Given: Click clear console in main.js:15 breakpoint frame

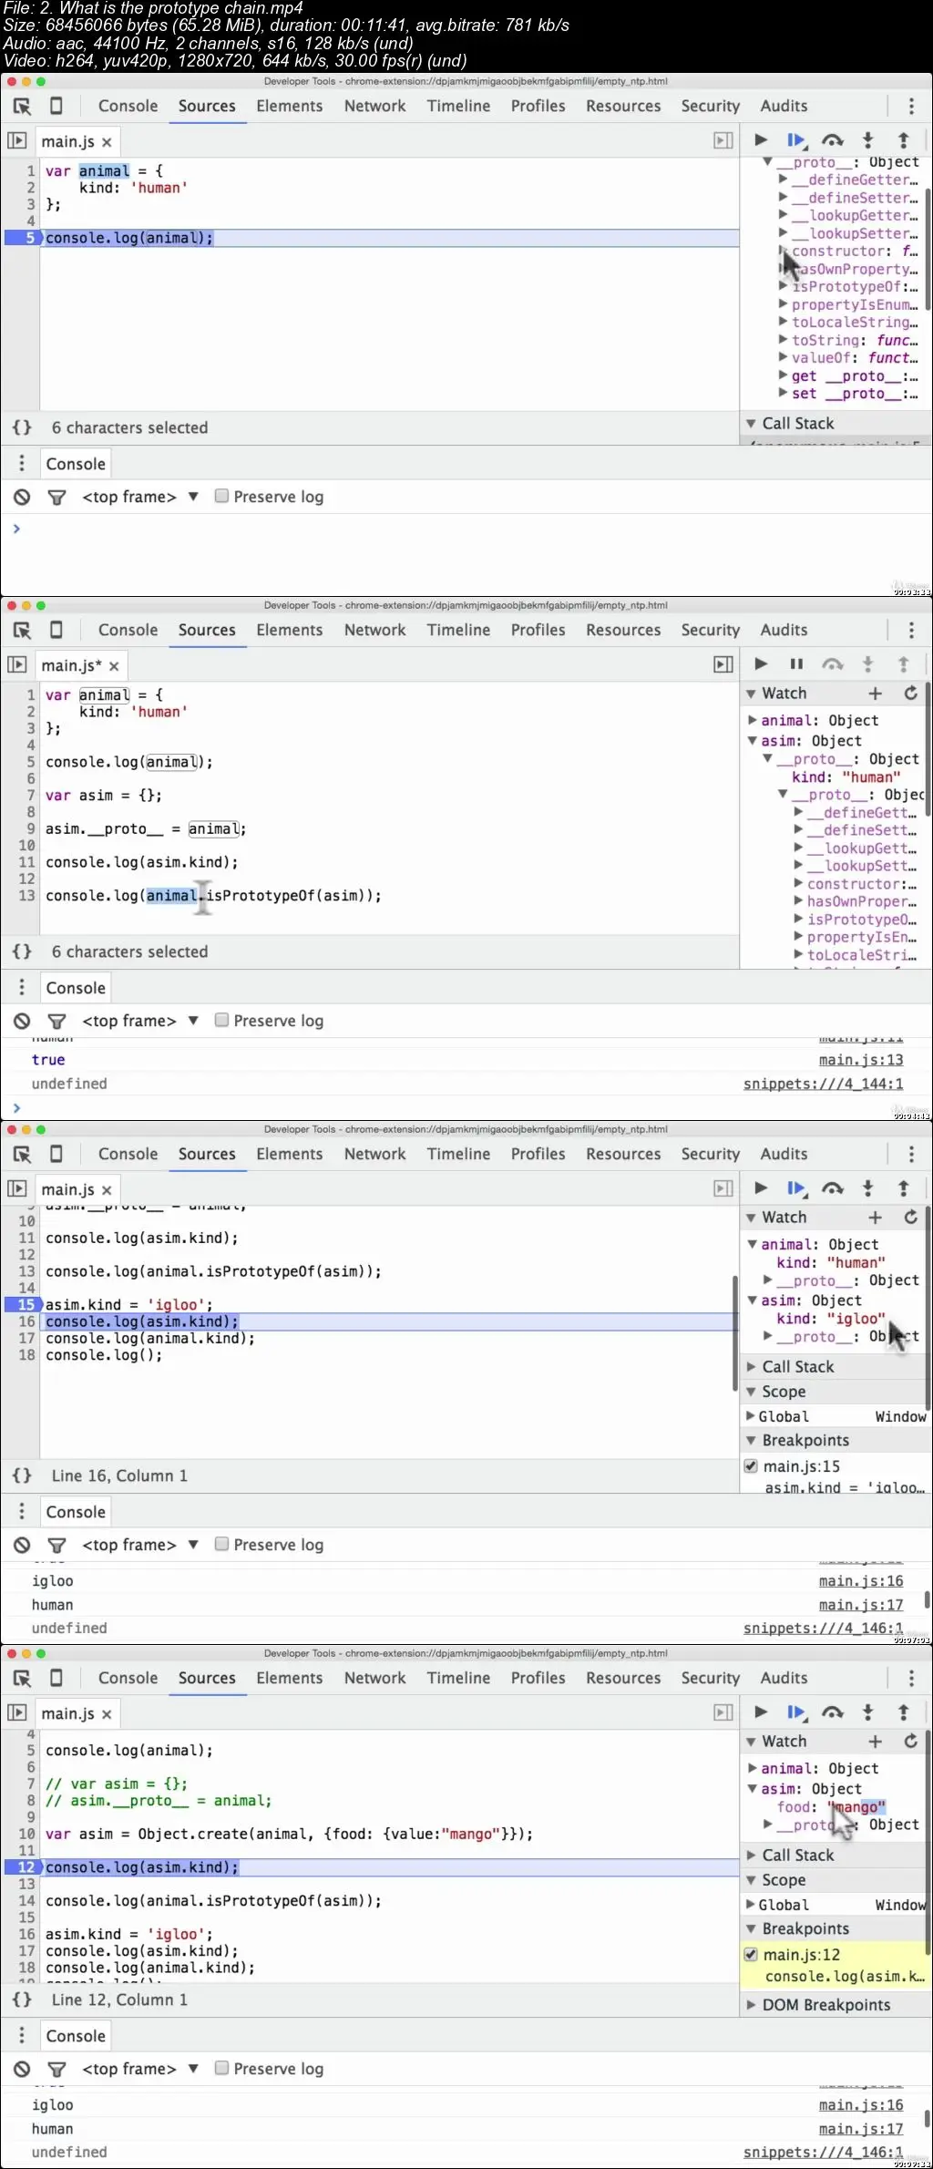Looking at the screenshot, I should click(22, 1545).
